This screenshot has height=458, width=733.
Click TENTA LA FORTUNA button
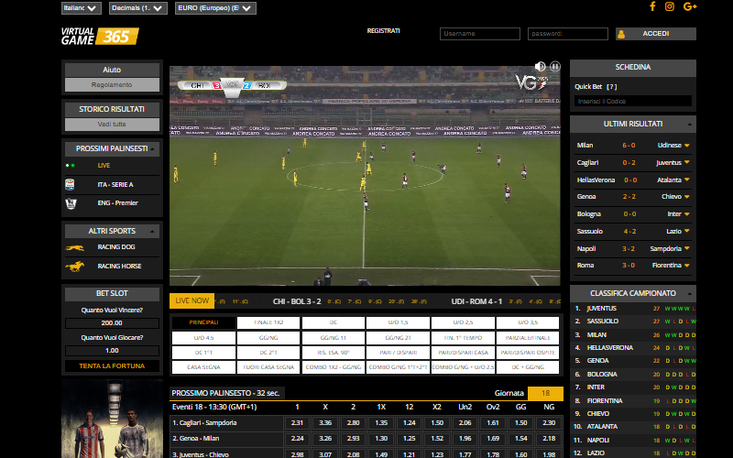[112, 365]
